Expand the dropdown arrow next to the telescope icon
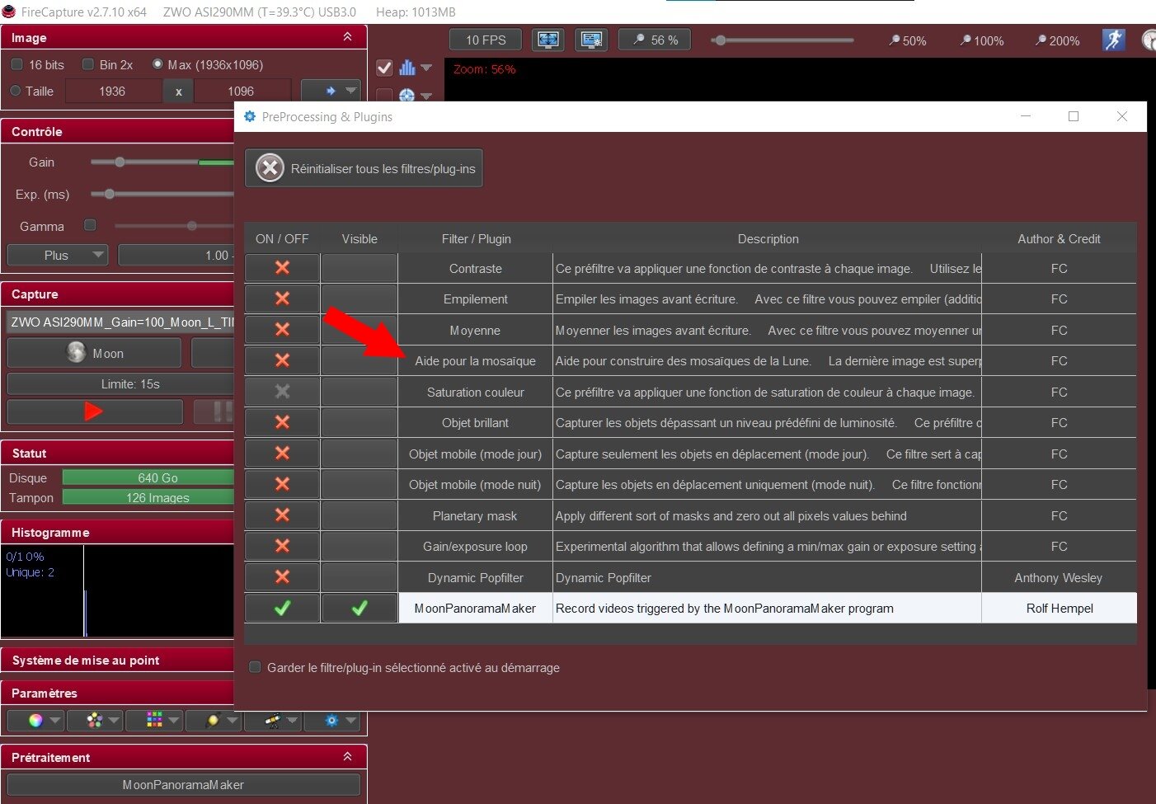The image size is (1156, 804). click(x=293, y=720)
